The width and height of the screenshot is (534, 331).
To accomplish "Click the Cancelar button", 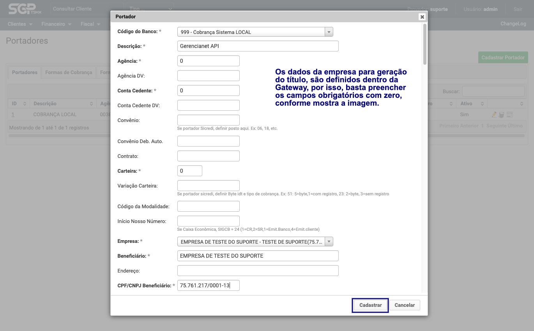I will (405, 305).
